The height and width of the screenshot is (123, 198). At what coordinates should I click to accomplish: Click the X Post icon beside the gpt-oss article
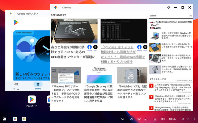click(x=145, y=47)
